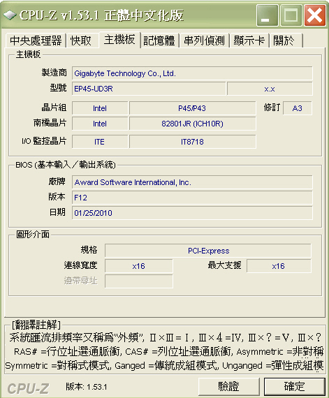Click the 製造商 label

coord(54,73)
